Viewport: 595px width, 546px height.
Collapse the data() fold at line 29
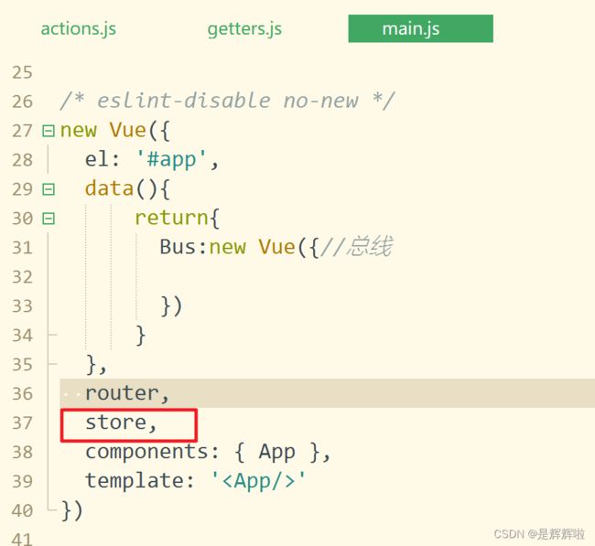[49, 189]
